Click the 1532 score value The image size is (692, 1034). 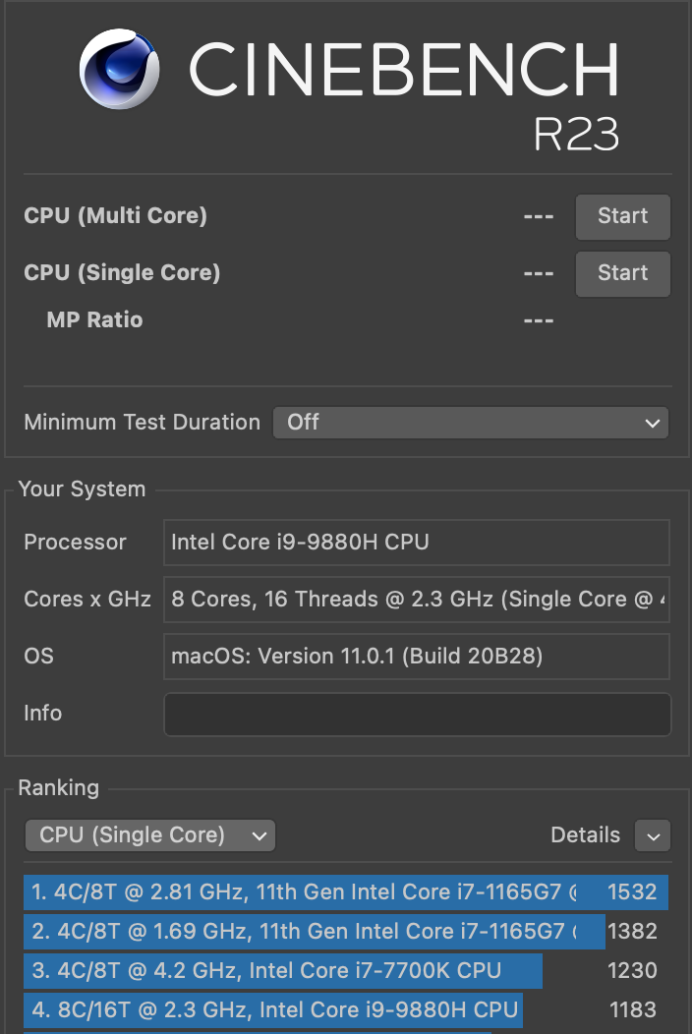click(x=632, y=892)
